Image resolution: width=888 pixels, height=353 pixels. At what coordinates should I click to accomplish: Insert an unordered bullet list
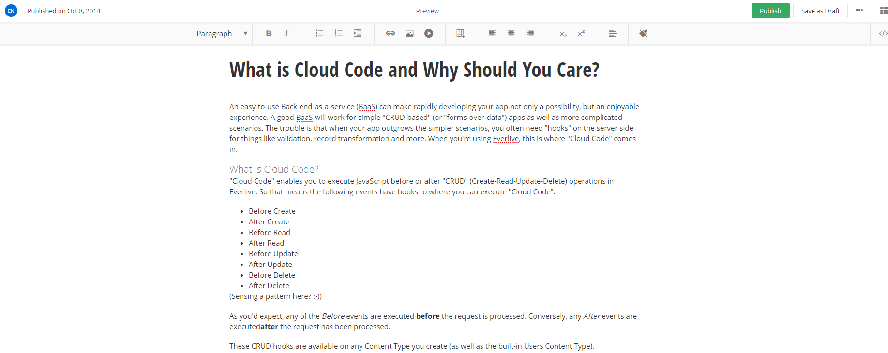[x=319, y=33]
